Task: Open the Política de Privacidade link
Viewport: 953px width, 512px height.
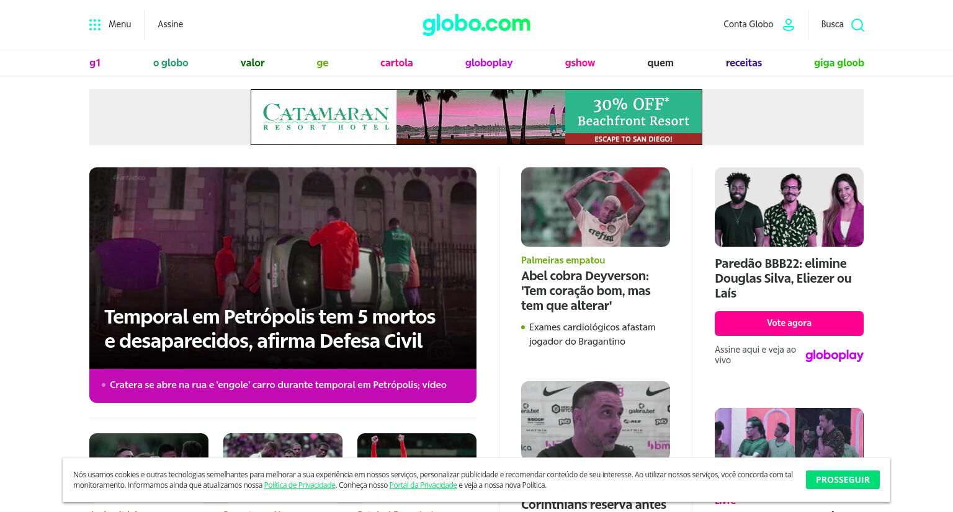Action: click(x=300, y=485)
